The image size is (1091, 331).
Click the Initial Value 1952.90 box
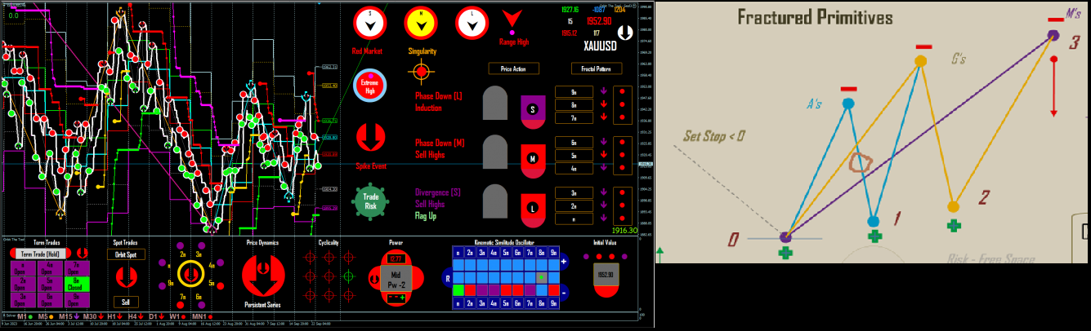tap(606, 275)
